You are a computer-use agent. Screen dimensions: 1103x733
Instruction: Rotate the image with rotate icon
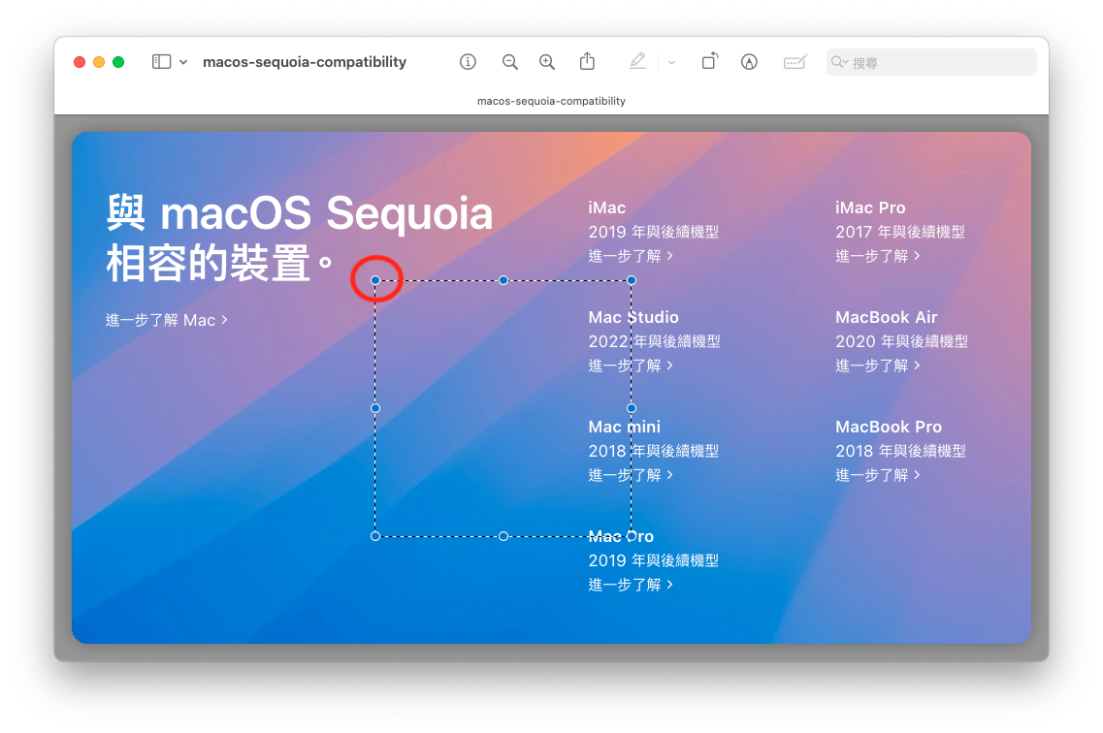[x=710, y=61]
